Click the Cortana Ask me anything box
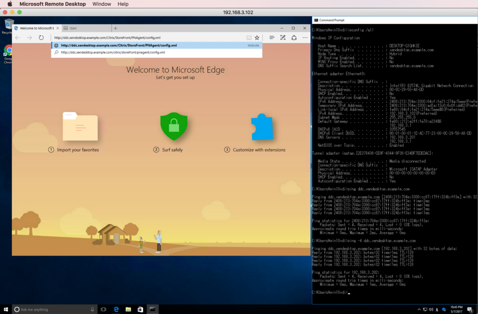The image size is (478, 314). coord(54,309)
